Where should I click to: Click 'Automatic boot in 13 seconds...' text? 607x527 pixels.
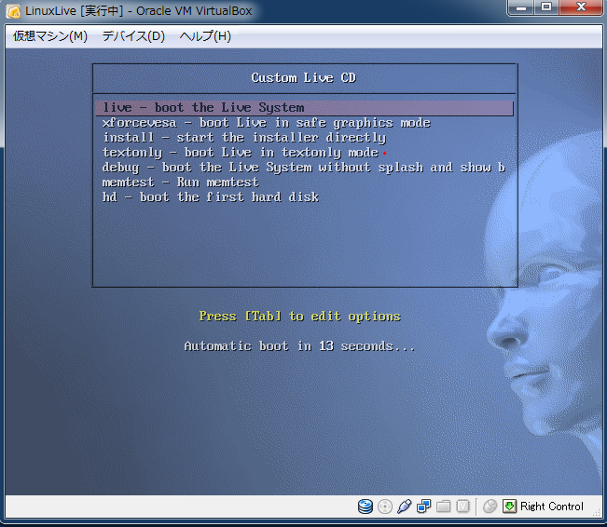pyautogui.click(x=299, y=346)
